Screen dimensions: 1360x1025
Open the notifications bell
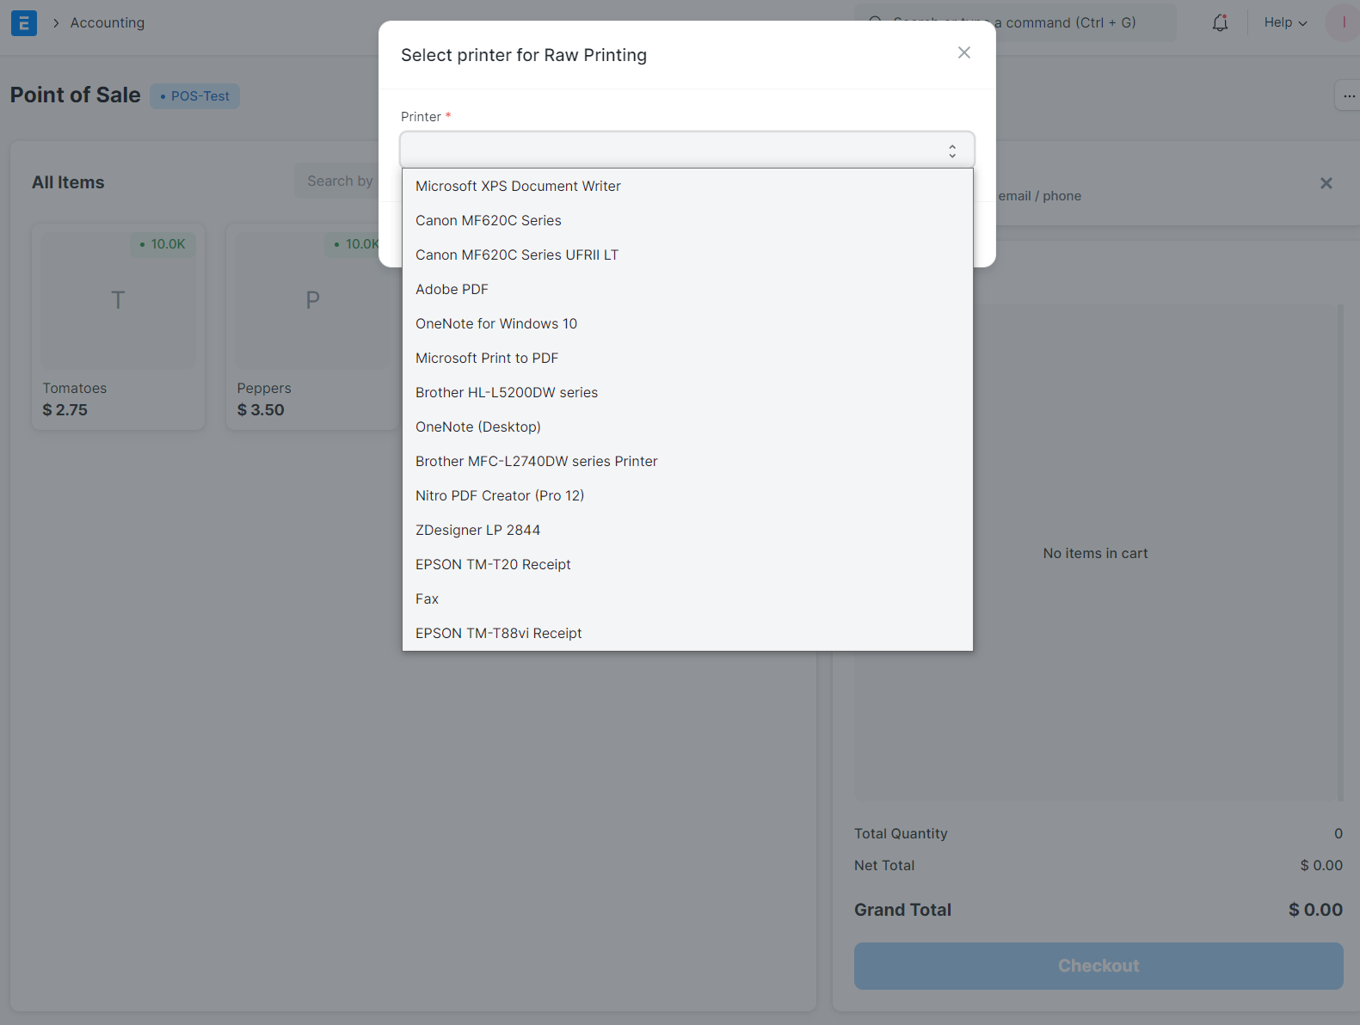click(1220, 23)
